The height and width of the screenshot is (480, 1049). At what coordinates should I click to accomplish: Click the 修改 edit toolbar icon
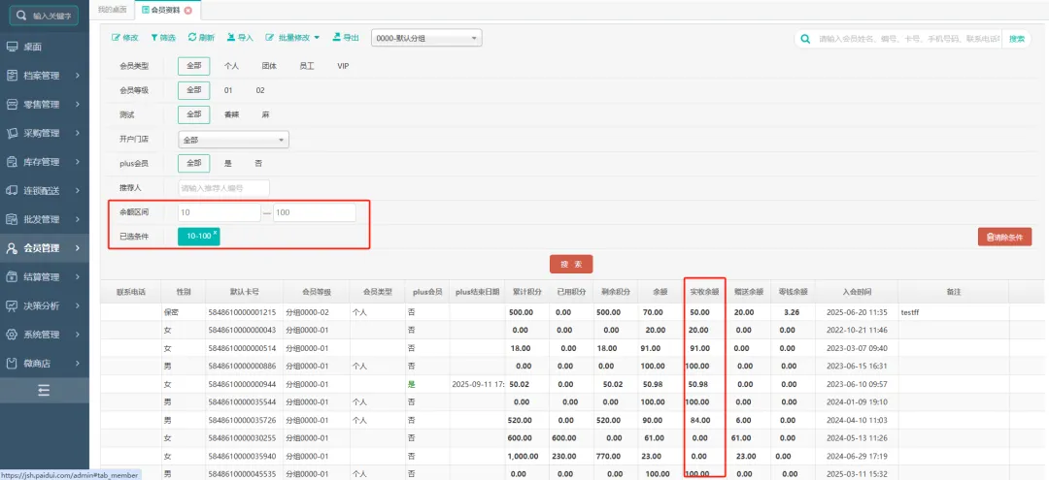[x=125, y=38]
